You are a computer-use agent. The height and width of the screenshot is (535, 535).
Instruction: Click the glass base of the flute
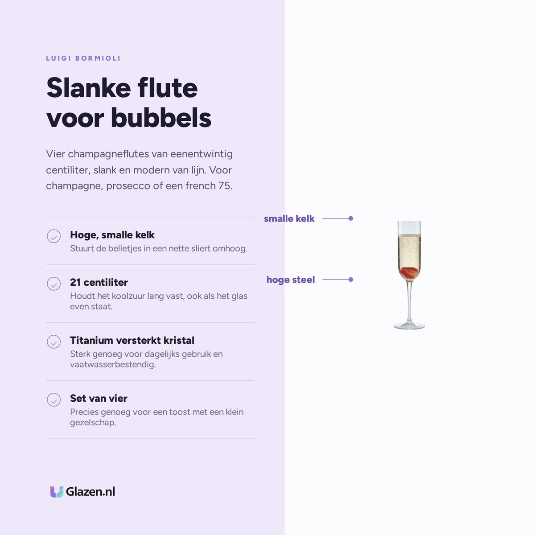409,325
